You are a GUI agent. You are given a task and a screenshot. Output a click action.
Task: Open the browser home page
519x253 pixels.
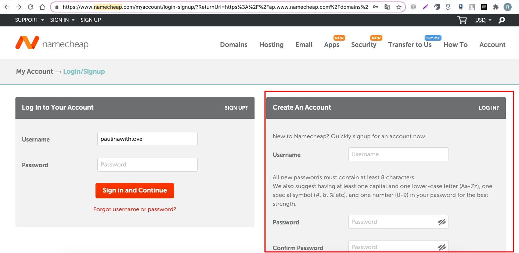click(42, 7)
